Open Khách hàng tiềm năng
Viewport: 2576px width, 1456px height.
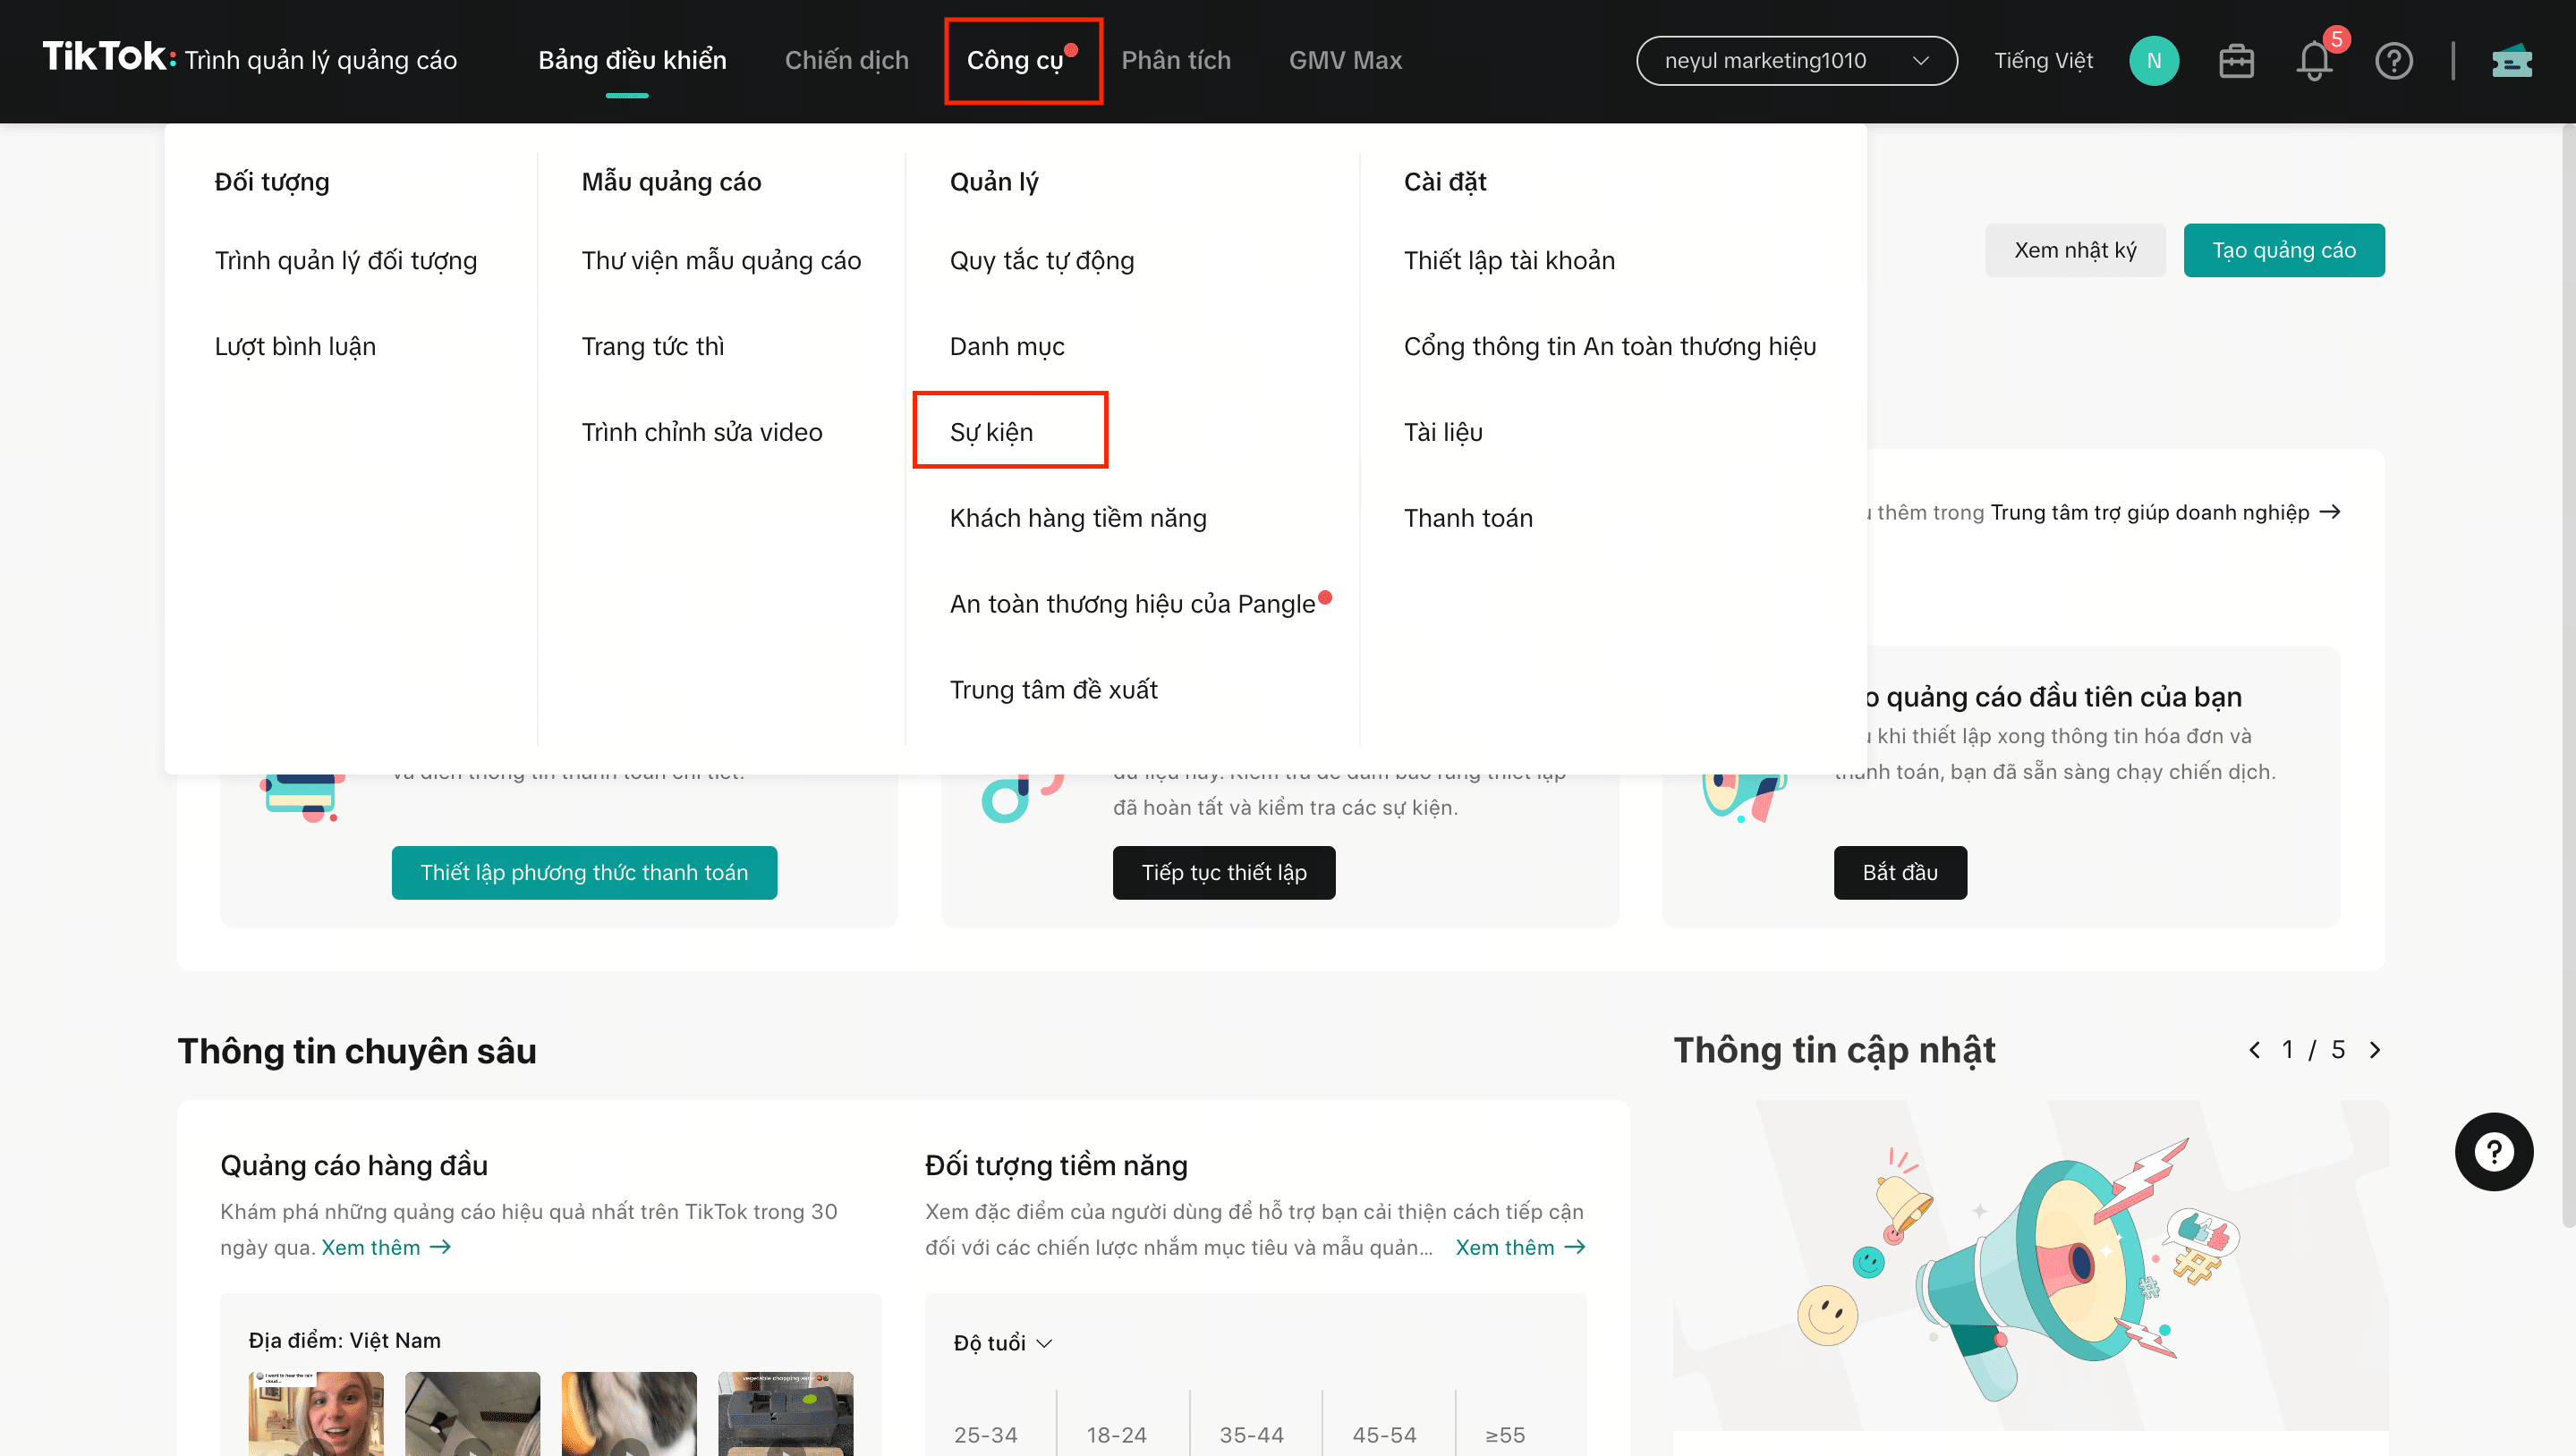(1077, 519)
